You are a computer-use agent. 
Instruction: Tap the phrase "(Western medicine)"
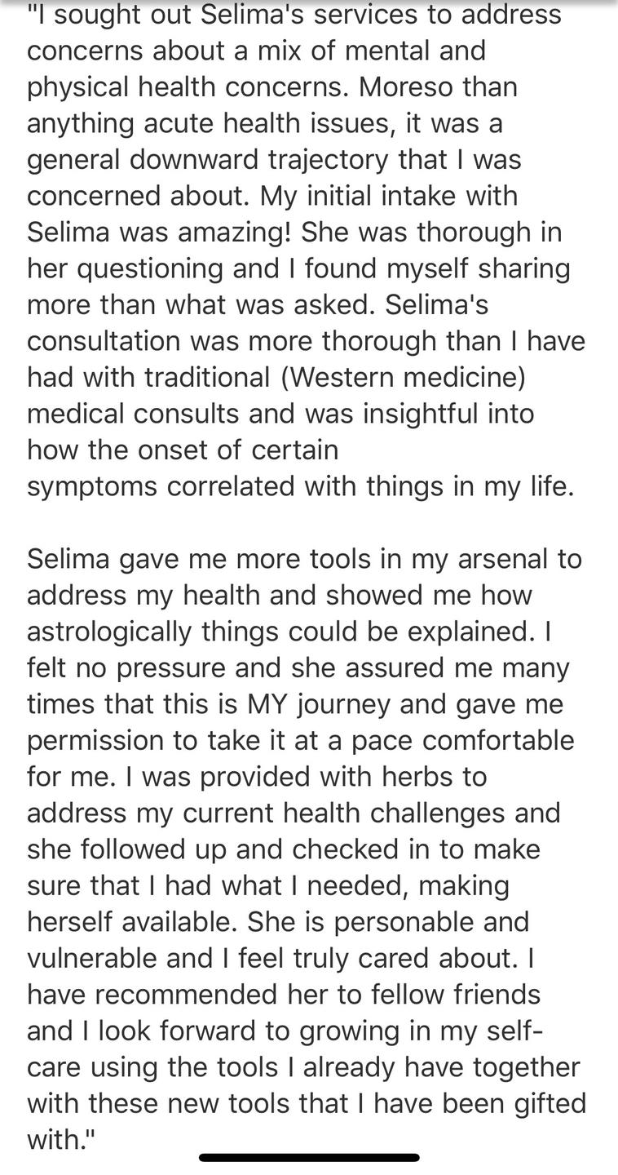point(401,377)
